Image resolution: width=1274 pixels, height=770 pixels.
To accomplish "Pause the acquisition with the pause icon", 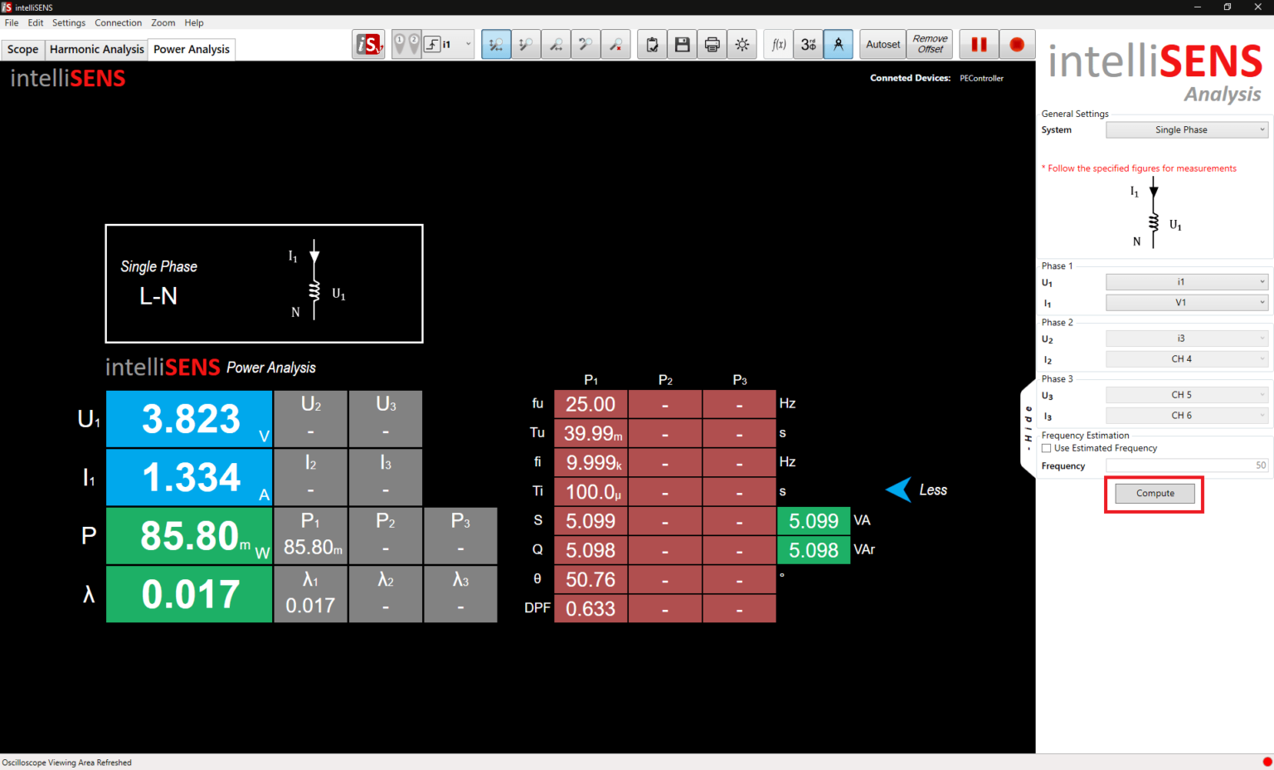I will (979, 44).
